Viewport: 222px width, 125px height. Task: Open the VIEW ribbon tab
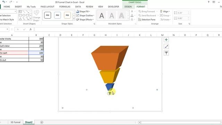point(101,7)
